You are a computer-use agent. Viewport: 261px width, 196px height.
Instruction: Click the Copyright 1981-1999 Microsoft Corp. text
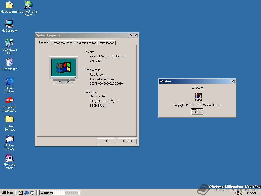[197, 105]
